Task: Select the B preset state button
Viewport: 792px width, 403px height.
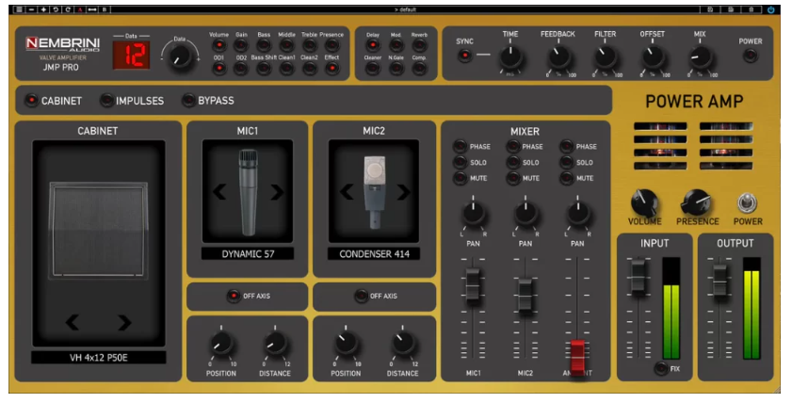Action: coord(105,9)
